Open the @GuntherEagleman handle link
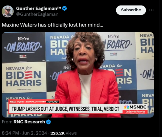The image size is (162, 137). click(x=37, y=14)
